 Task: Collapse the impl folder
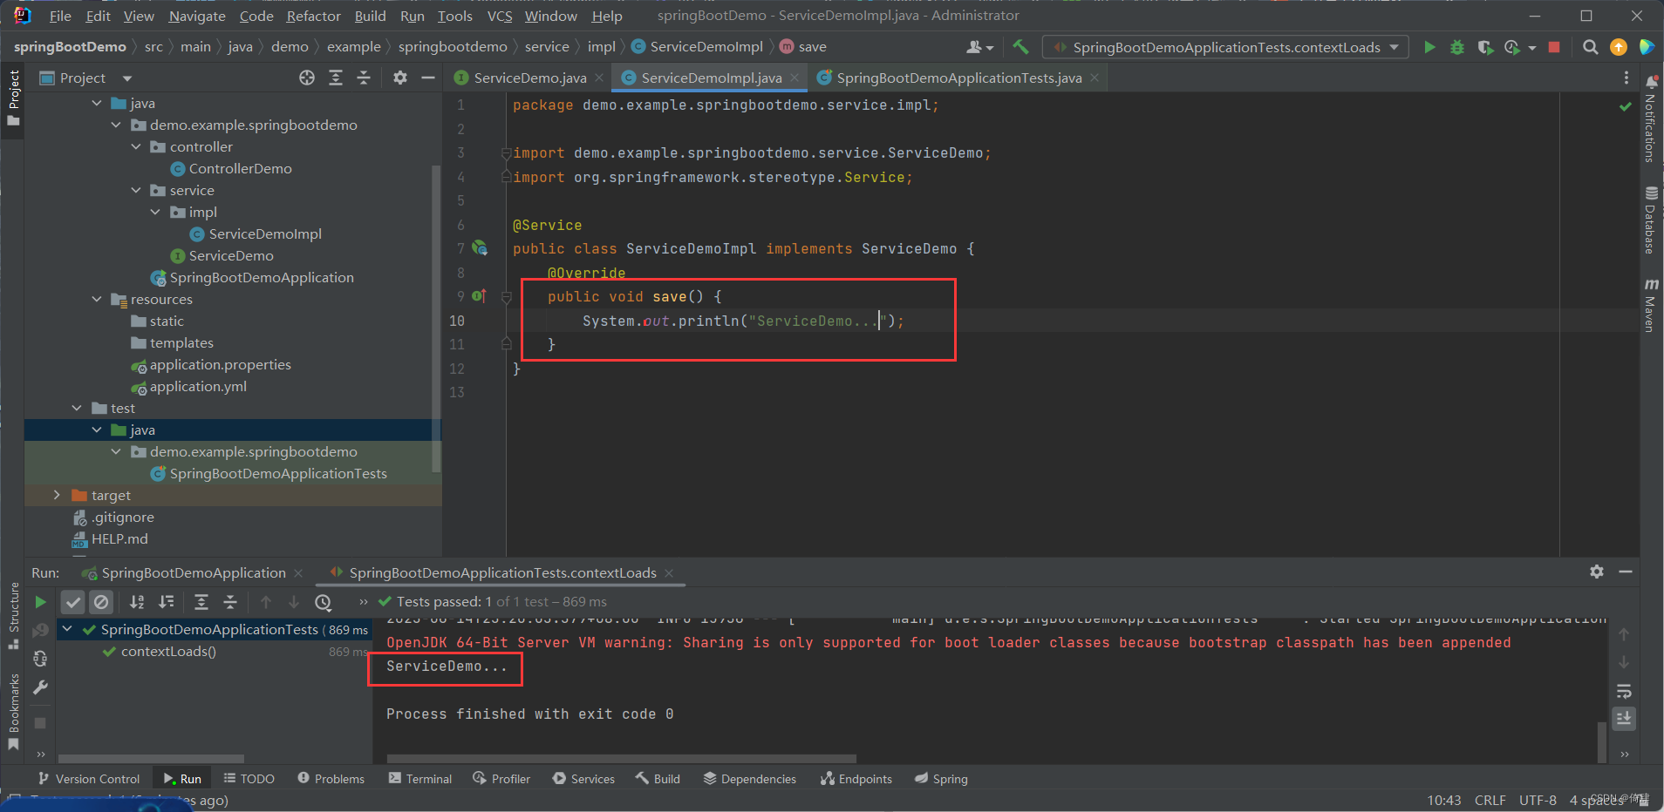click(x=155, y=212)
